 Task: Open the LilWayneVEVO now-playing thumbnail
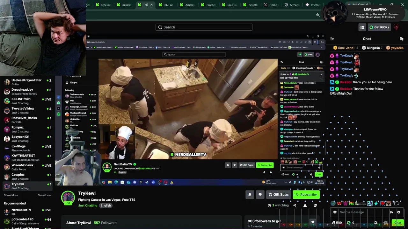point(335,13)
